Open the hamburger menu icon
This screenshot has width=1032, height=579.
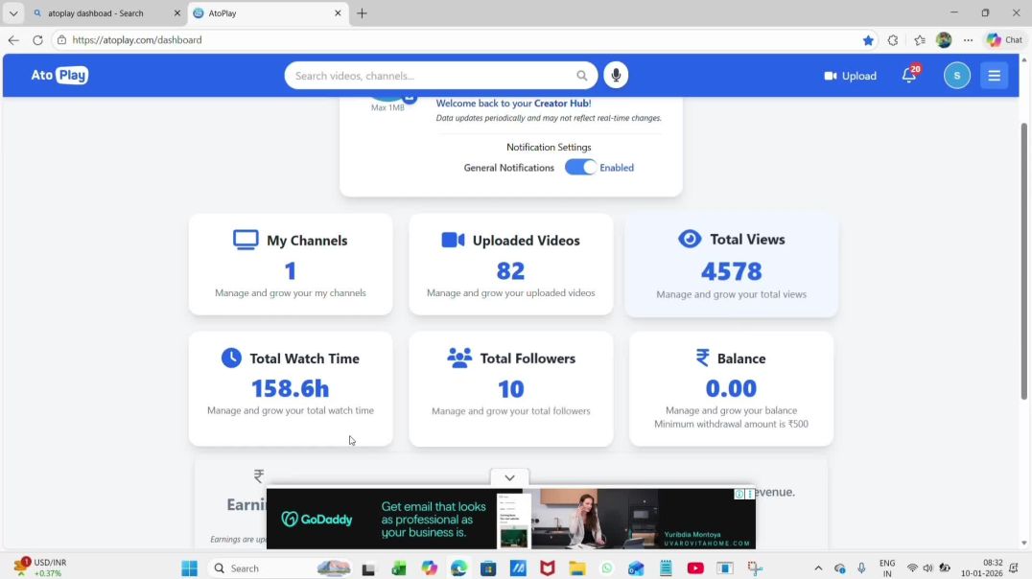click(x=994, y=75)
